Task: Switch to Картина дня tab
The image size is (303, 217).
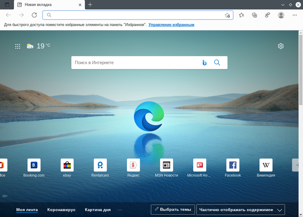Action: 98,210
